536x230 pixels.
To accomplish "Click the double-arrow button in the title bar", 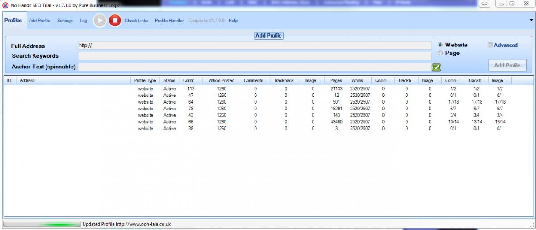I will pos(485,4).
